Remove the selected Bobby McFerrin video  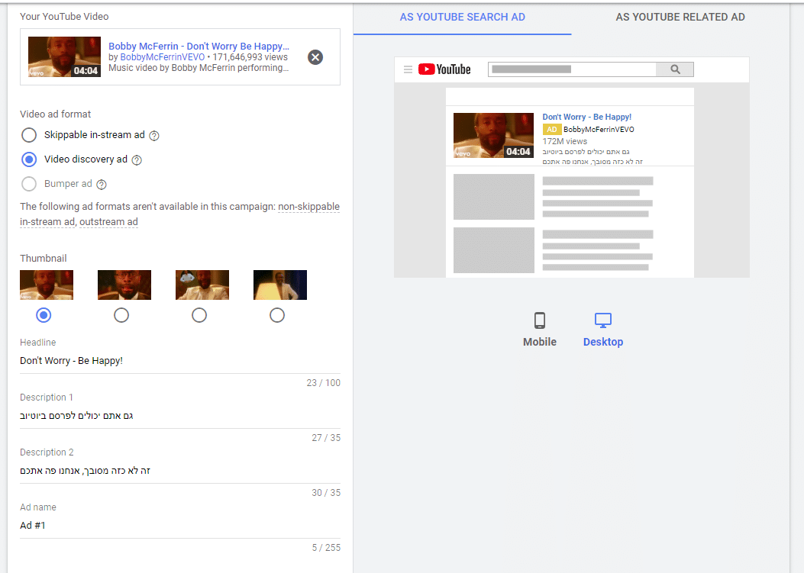point(315,57)
